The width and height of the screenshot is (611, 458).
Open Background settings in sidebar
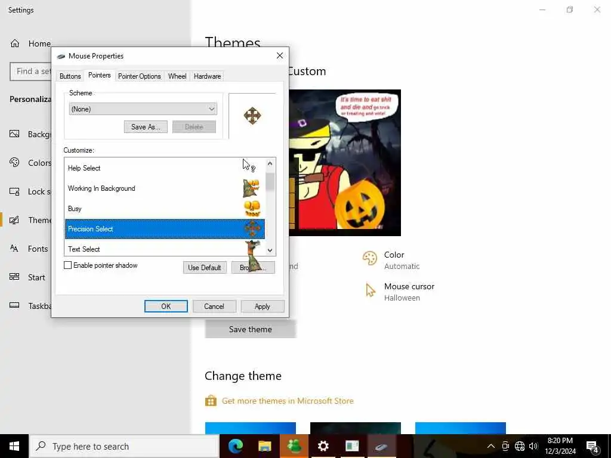[30, 134]
